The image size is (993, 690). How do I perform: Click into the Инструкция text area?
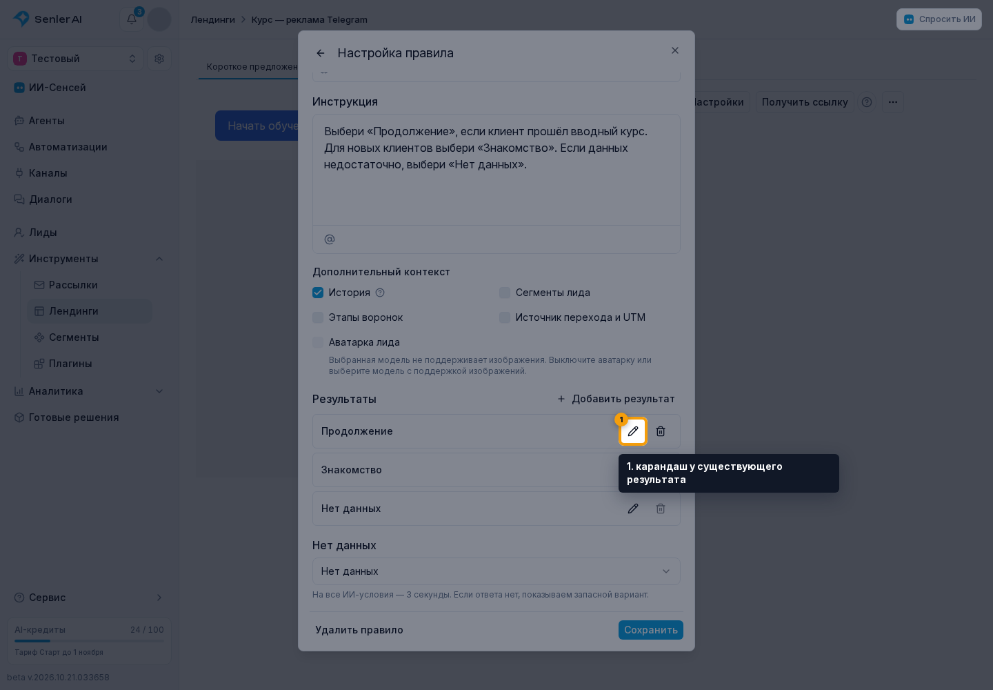coord(496,170)
